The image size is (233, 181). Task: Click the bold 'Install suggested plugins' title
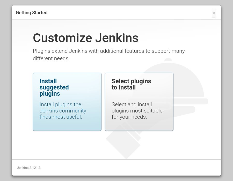(x=54, y=87)
